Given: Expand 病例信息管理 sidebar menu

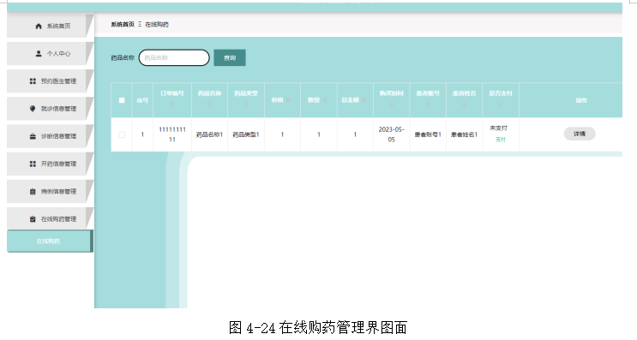Looking at the screenshot, I should pyautogui.click(x=51, y=192).
